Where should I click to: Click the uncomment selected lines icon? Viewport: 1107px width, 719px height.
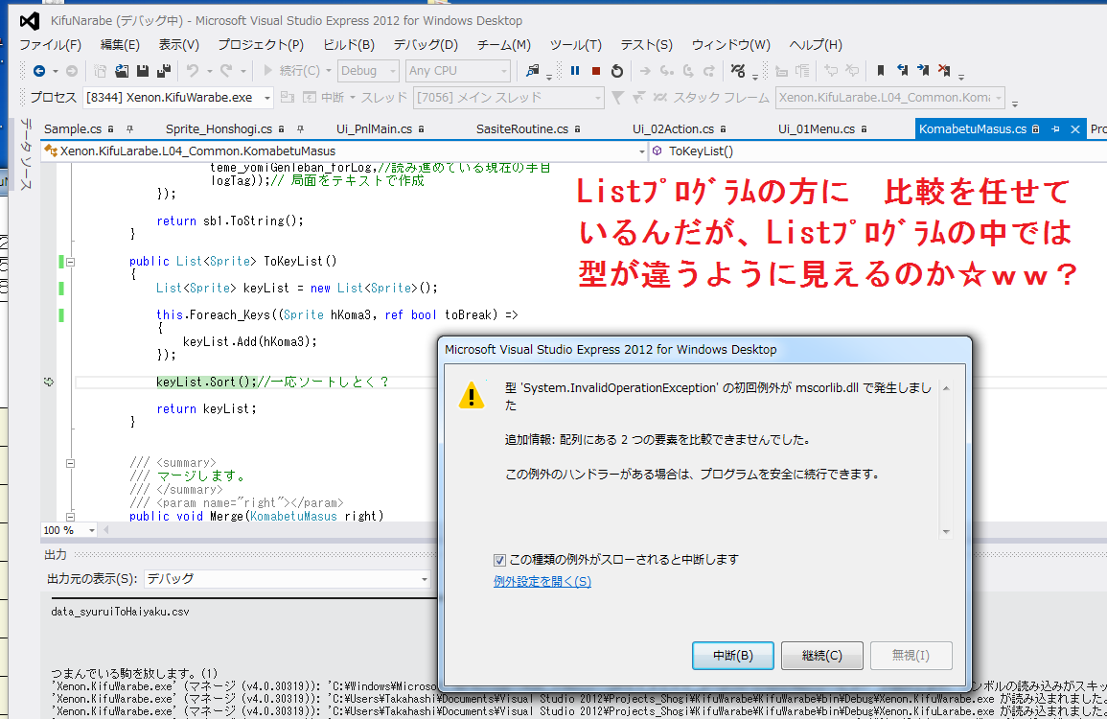852,71
